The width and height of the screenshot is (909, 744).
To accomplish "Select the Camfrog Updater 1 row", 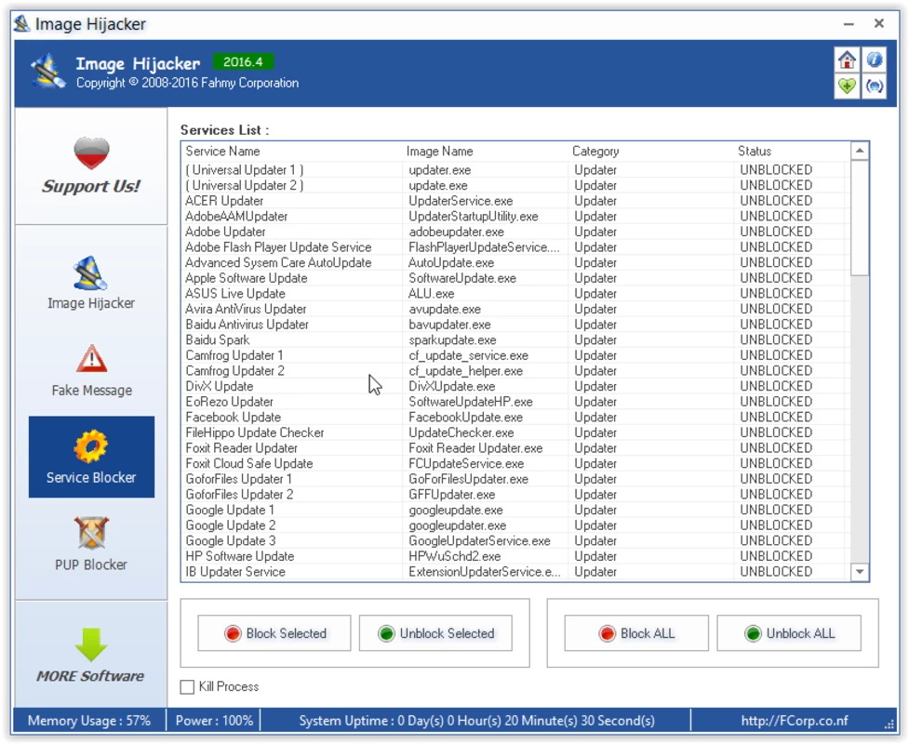I will pos(515,355).
